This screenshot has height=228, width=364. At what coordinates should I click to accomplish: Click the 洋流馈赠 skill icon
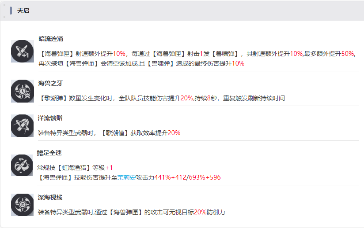coord(22,125)
